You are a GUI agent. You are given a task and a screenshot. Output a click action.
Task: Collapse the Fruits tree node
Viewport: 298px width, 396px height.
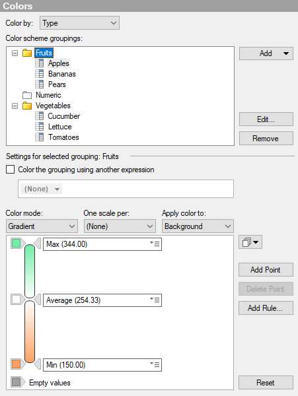coord(15,53)
